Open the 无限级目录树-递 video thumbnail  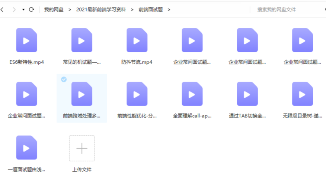pyautogui.click(x=302, y=93)
